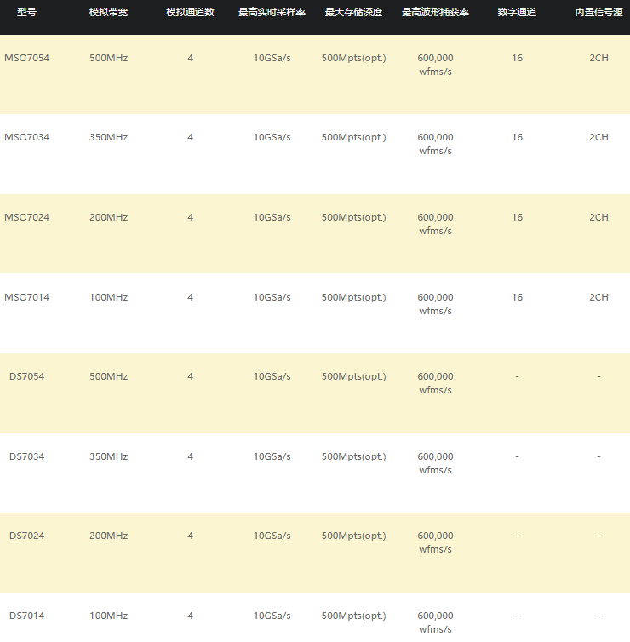This screenshot has height=642, width=630.
Task: Click the 型号 column header
Action: coord(26,12)
